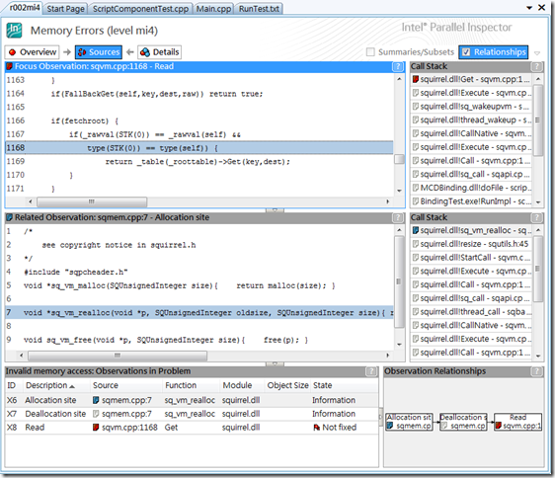Select squirrel.dll!thread_wakeup stack frame

[471, 120]
